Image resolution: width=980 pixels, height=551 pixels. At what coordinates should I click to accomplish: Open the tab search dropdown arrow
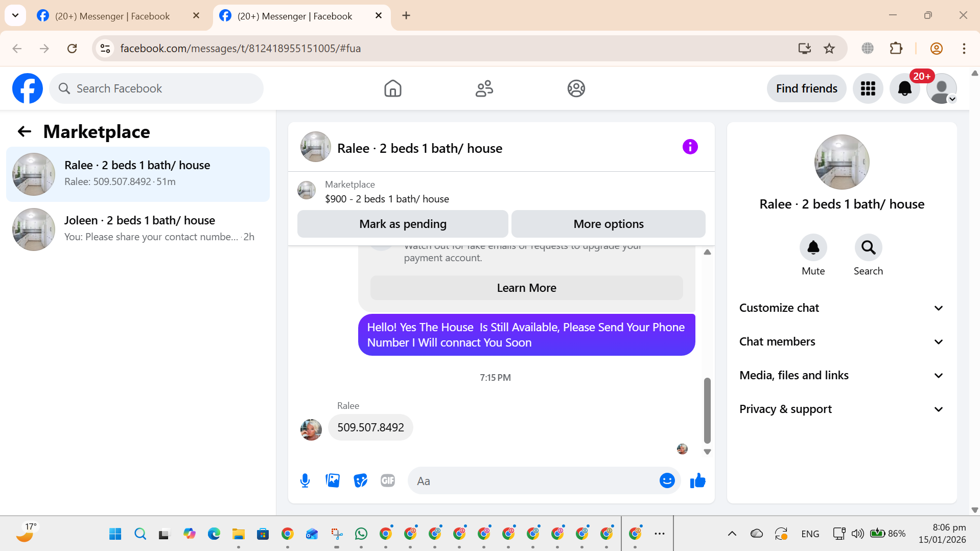(15, 15)
